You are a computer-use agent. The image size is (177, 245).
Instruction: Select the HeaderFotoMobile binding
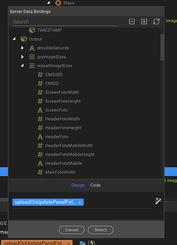coord(64,163)
